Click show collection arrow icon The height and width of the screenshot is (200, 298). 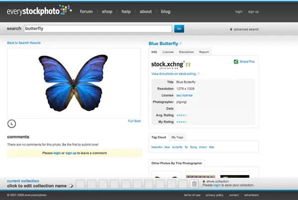(x=204, y=181)
